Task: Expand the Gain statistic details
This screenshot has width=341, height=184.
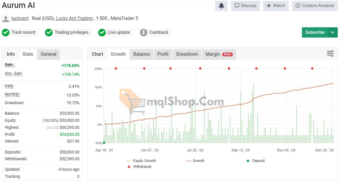Action: [x=10, y=65]
